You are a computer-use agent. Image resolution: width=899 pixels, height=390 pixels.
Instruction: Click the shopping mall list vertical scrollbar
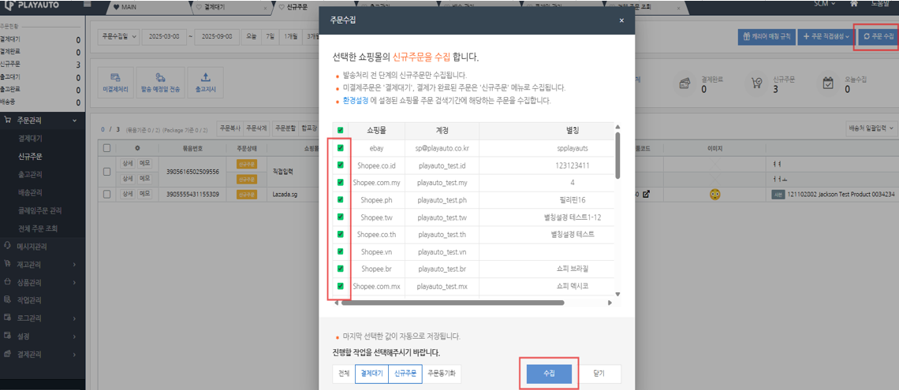(x=617, y=154)
